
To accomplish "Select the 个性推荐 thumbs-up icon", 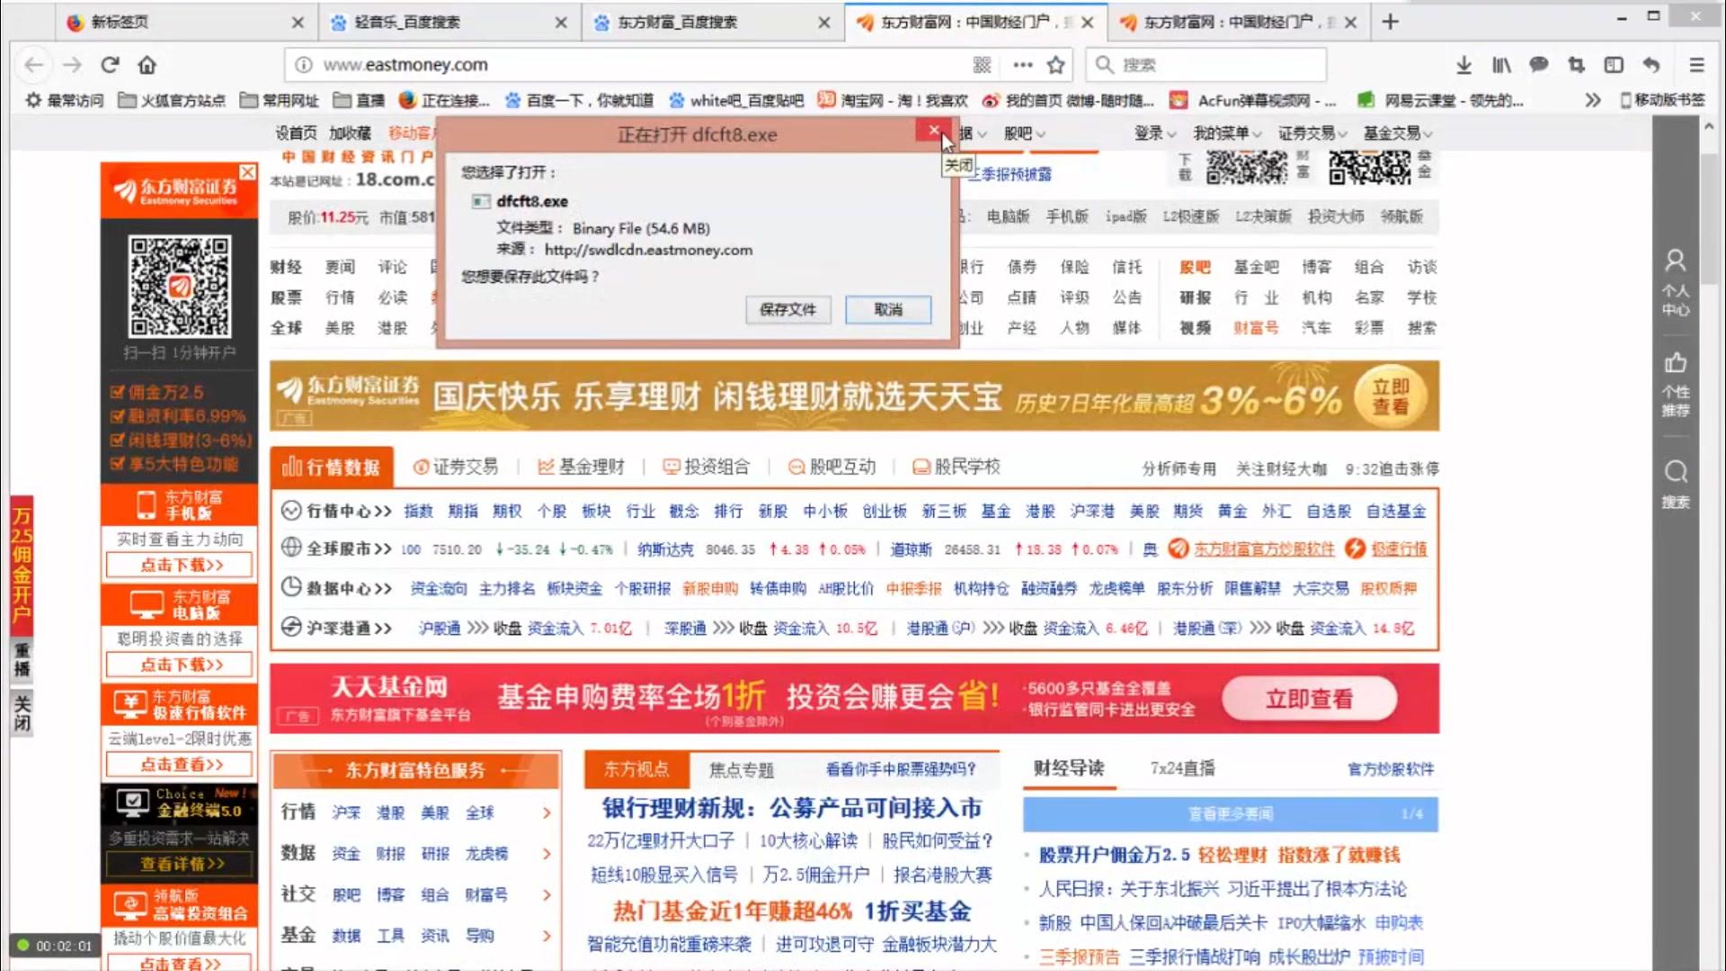I will 1676,364.
